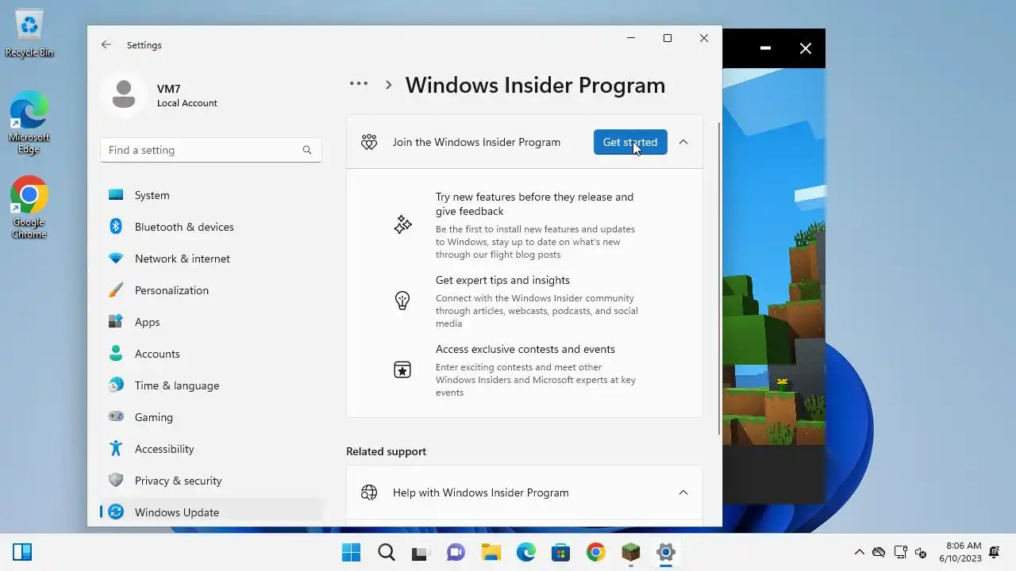The image size is (1016, 571).
Task: Collapse the Join the Windows Insider Program section
Action: click(683, 142)
